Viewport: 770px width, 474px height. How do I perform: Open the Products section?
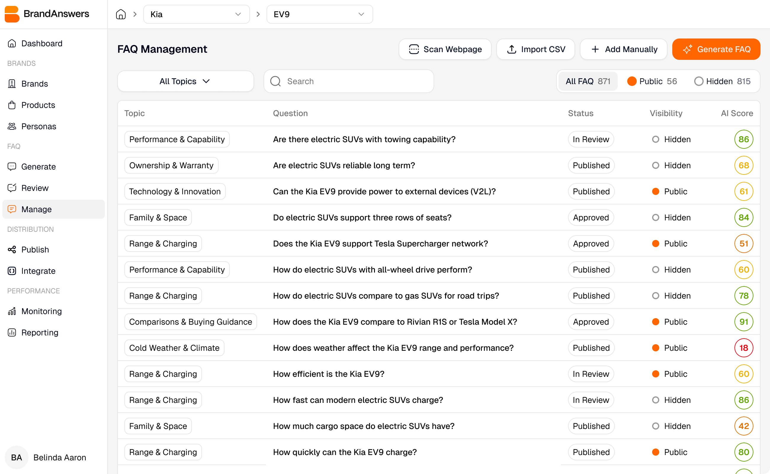tap(38, 105)
